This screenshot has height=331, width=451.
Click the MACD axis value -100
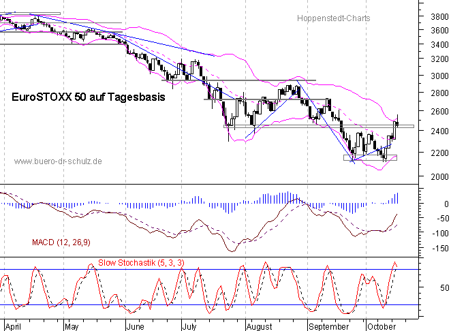tap(440, 233)
